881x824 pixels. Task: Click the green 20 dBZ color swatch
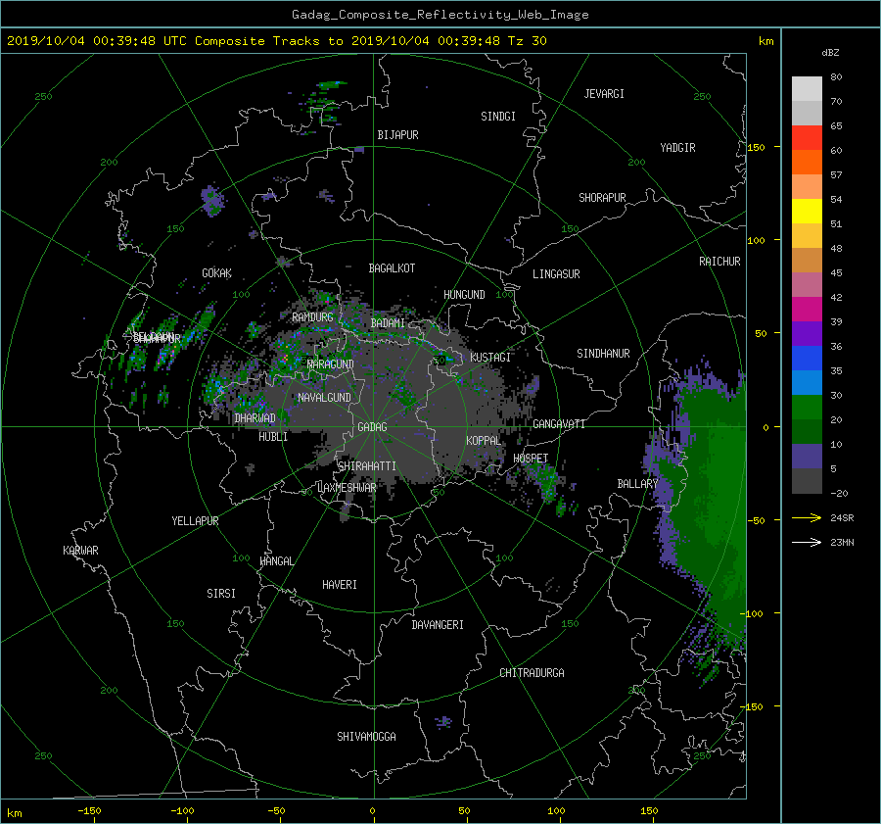(x=807, y=407)
